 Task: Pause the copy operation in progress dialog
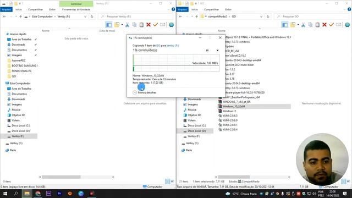207,50
